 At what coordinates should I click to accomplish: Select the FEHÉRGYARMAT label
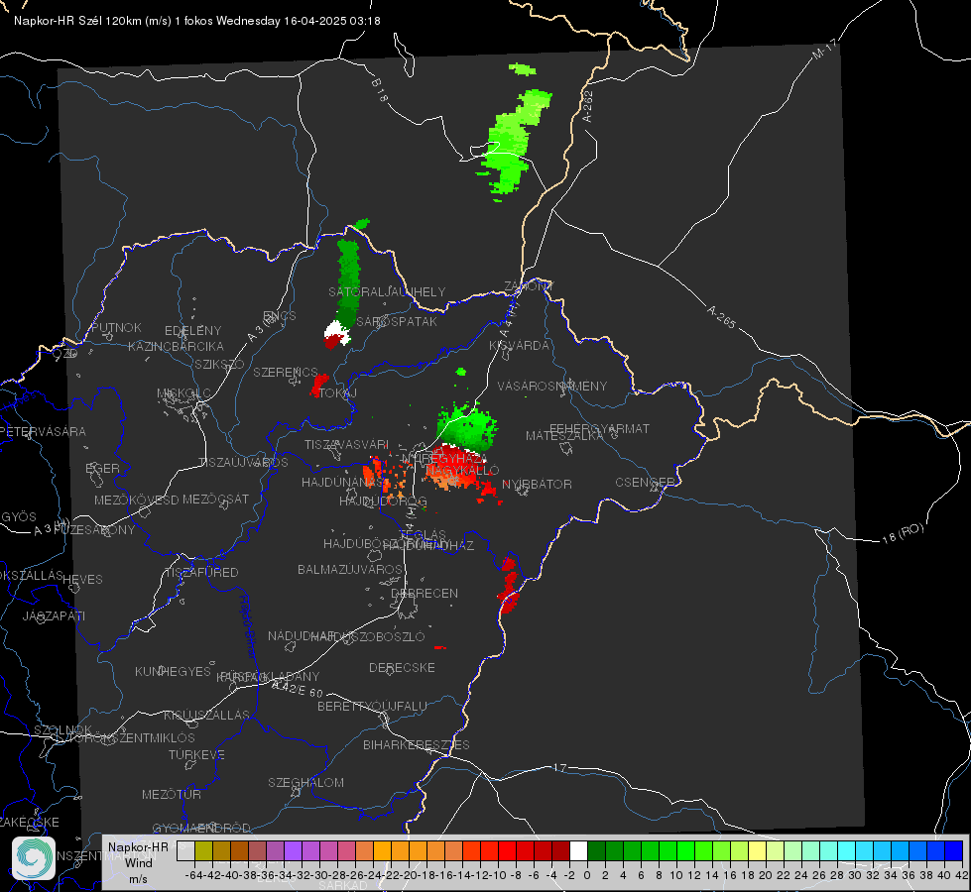coord(599,428)
